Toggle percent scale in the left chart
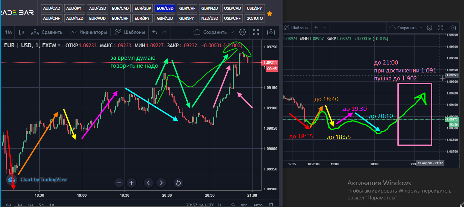This screenshot has width=464, height=207. click(x=233, y=205)
